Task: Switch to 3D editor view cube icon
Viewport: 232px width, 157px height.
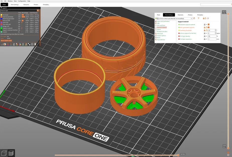Action: point(4,153)
